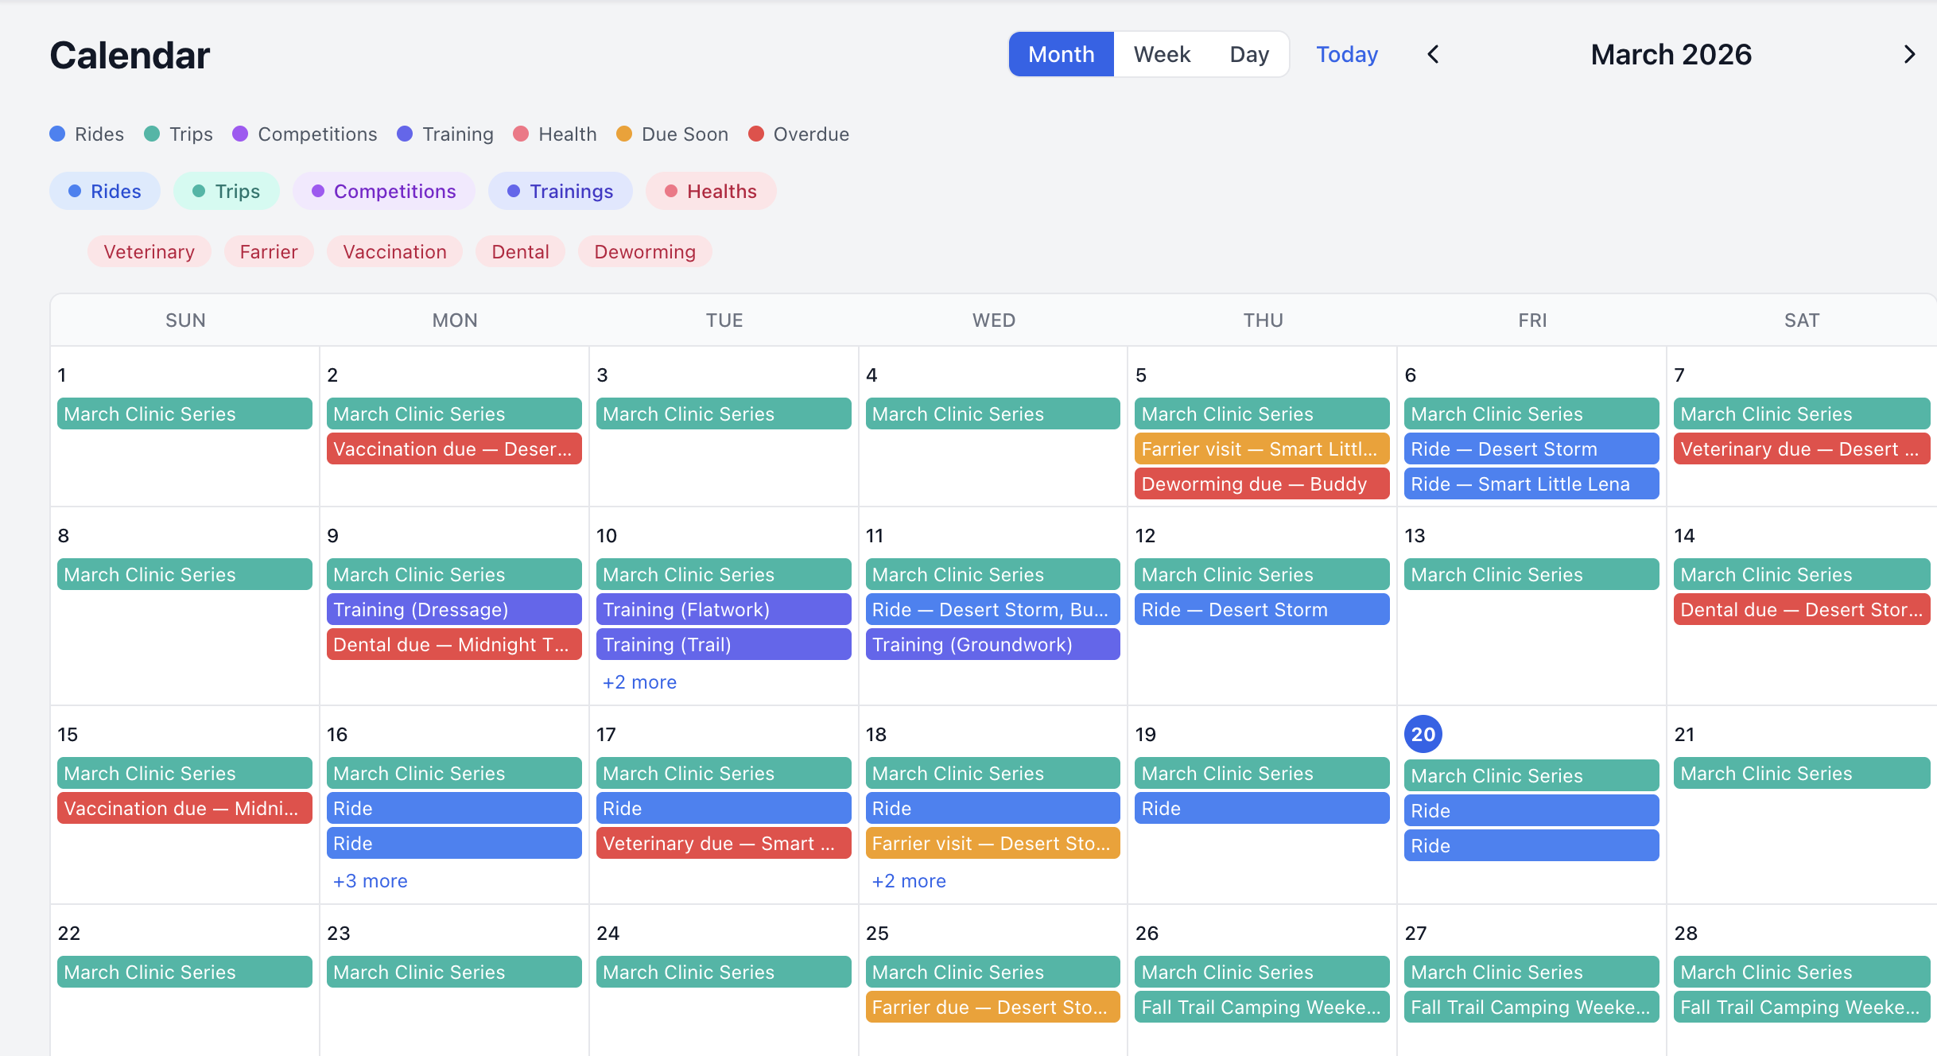This screenshot has width=1937, height=1056.
Task: Click the Overdue legend color dot
Action: click(x=756, y=134)
